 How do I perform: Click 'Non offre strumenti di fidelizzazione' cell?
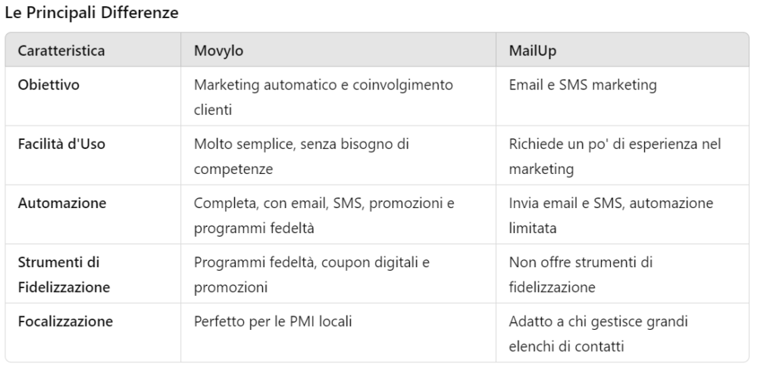tap(580, 275)
